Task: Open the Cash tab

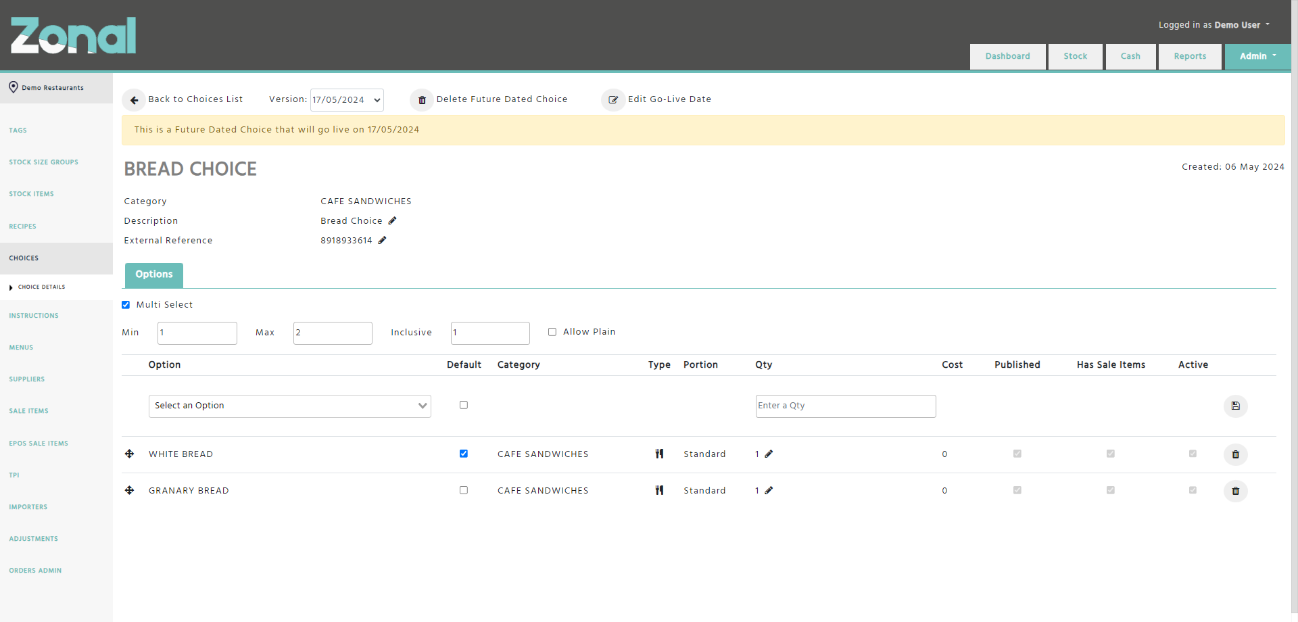Action: (x=1130, y=57)
